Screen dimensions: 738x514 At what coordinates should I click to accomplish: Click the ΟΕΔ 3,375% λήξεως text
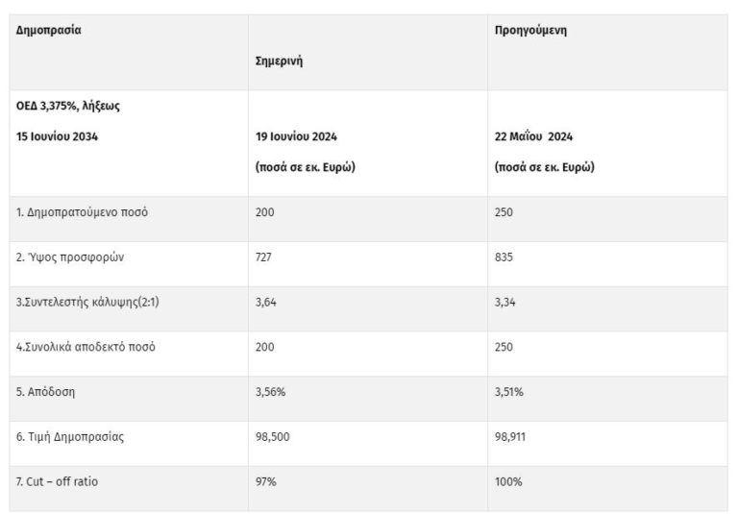tap(67, 106)
